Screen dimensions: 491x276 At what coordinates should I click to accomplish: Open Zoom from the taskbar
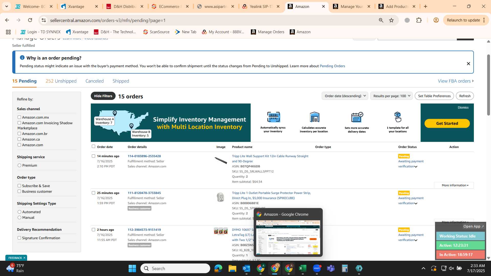(x=317, y=268)
